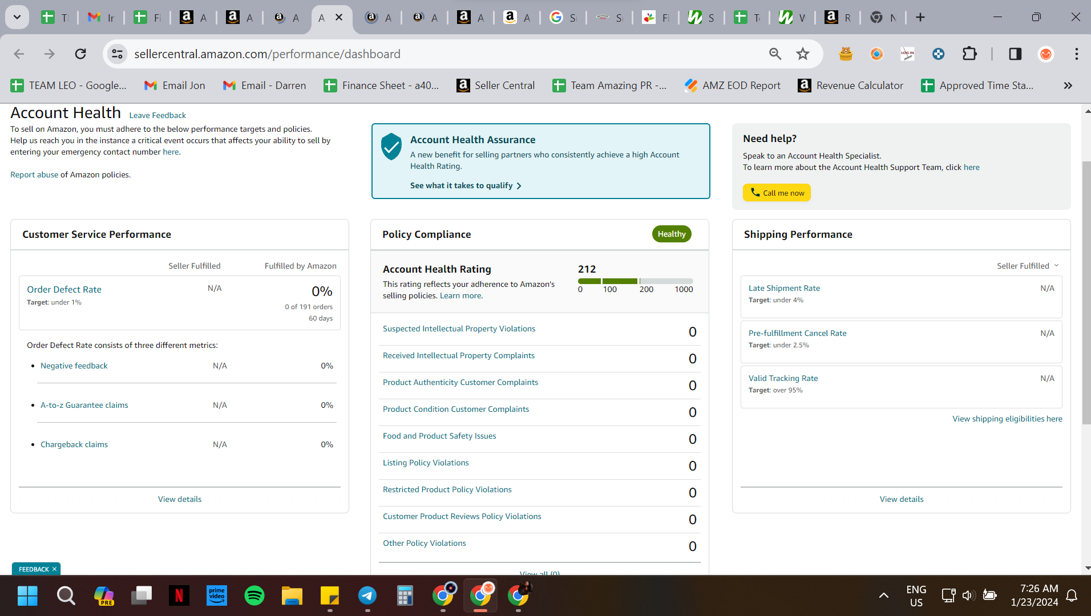Open Suspected Intellectual Property Violations
1091x616 pixels.
[459, 329]
